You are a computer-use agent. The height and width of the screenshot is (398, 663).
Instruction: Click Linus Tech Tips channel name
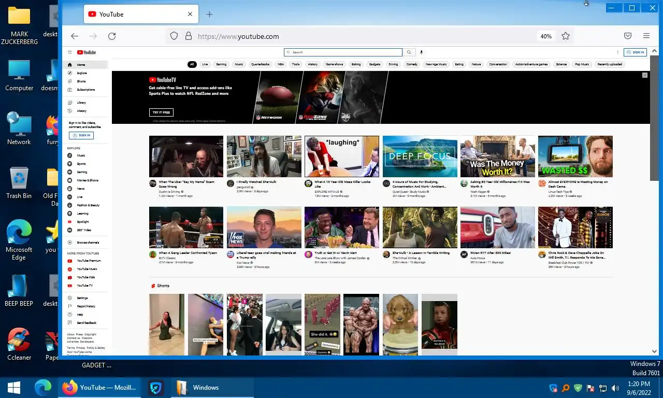coord(559,192)
